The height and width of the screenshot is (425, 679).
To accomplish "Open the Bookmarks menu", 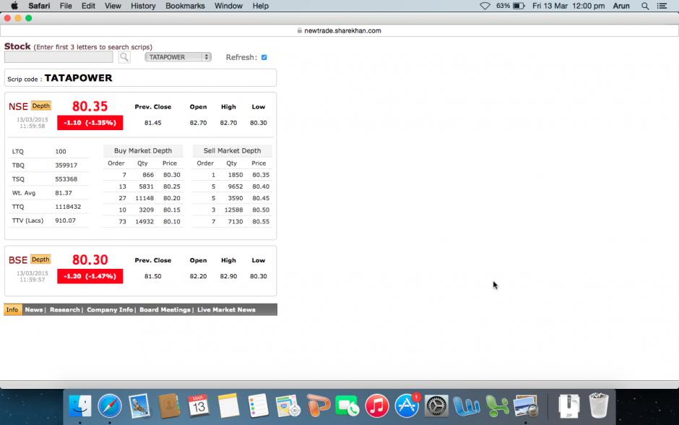I will click(185, 6).
